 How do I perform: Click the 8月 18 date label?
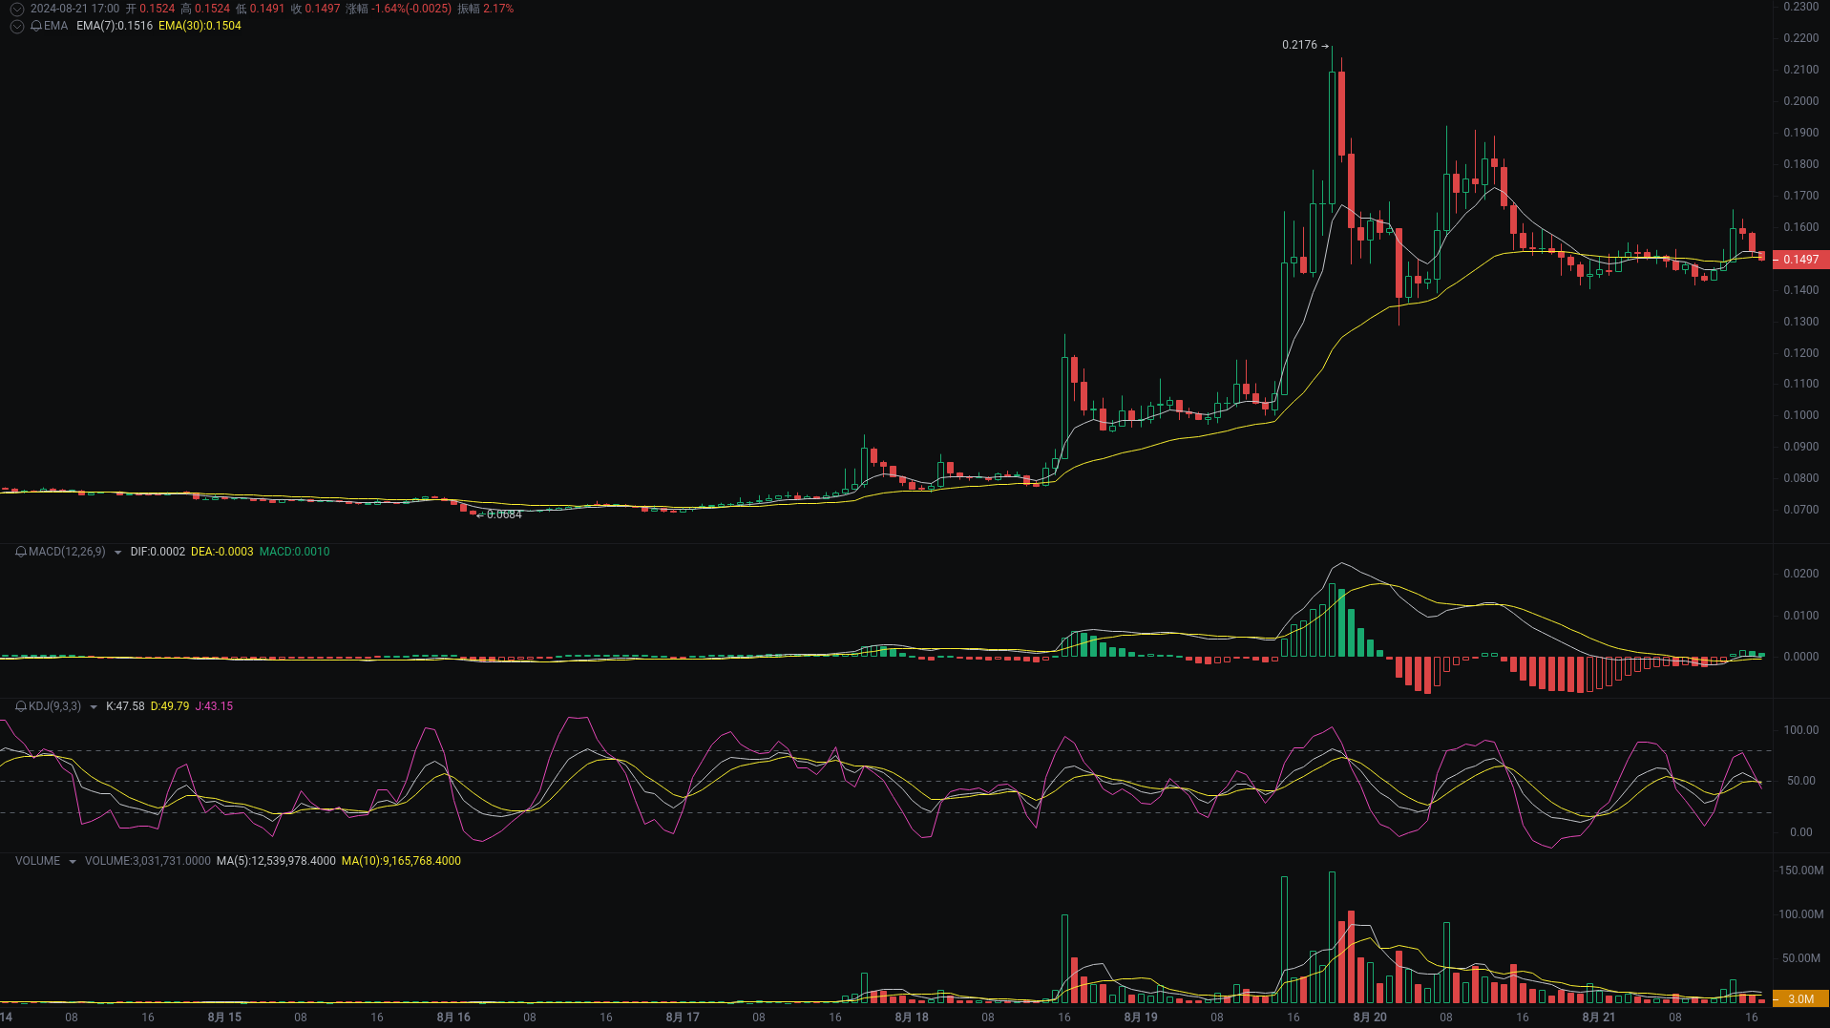[x=912, y=1018]
